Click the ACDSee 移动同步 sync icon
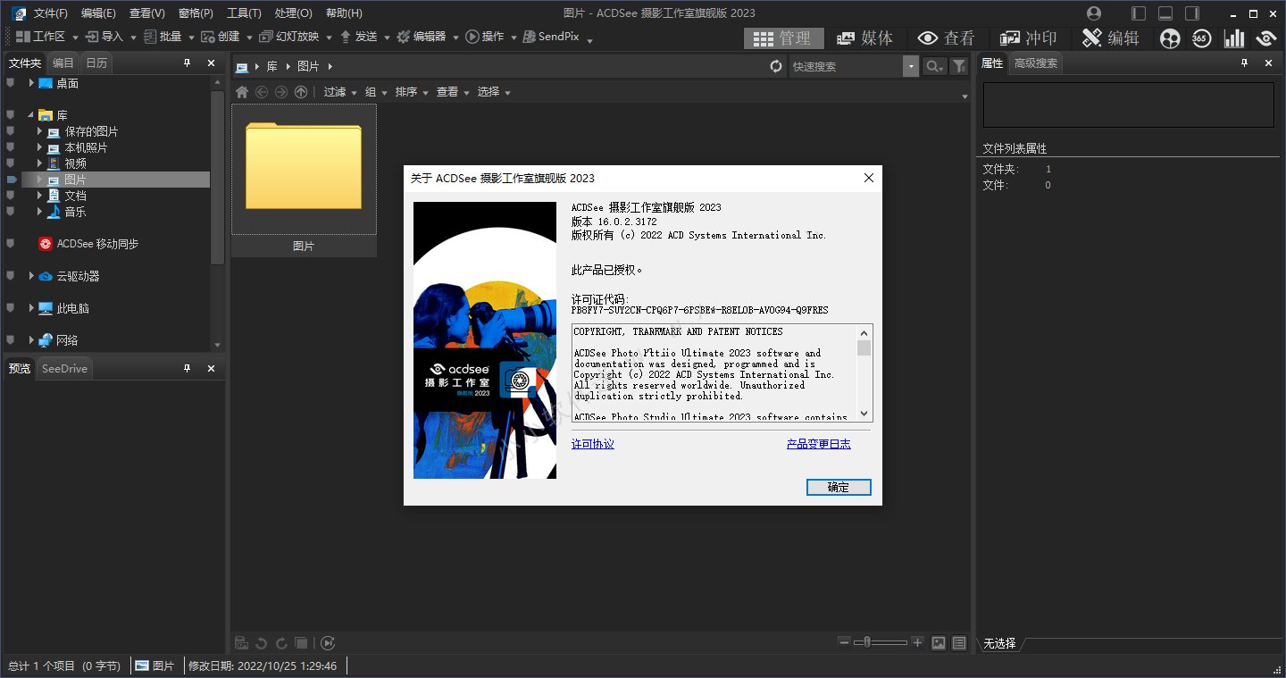The width and height of the screenshot is (1286, 678). 46,244
